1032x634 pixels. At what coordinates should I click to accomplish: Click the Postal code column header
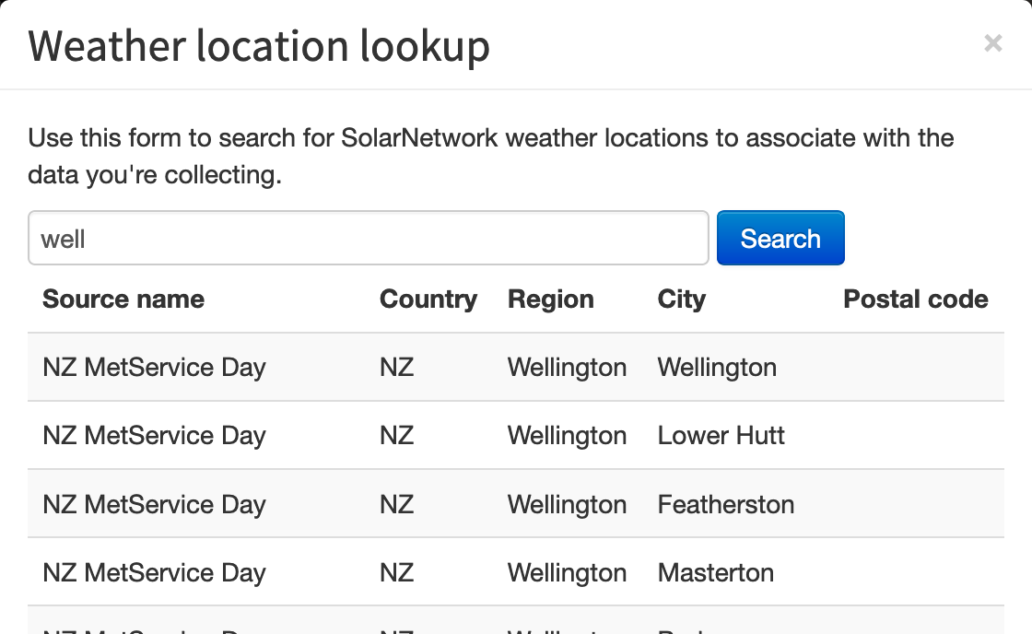tap(916, 299)
